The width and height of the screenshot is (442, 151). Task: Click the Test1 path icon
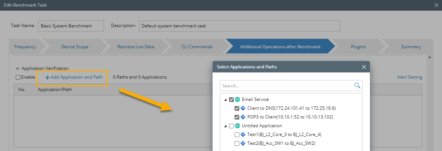click(243, 135)
